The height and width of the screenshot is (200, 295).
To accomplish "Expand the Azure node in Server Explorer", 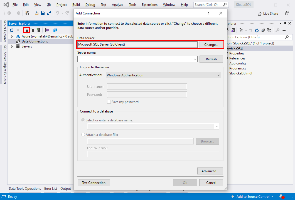I will [x=12, y=36].
